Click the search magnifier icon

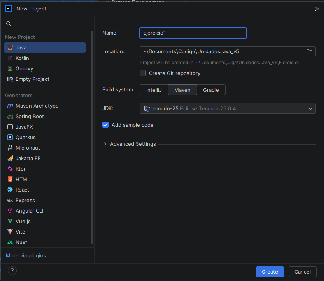point(9,24)
